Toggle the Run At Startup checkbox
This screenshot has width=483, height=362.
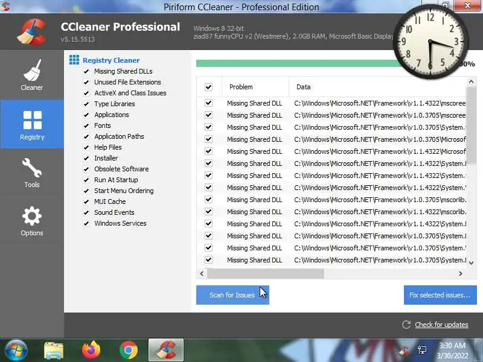click(86, 180)
